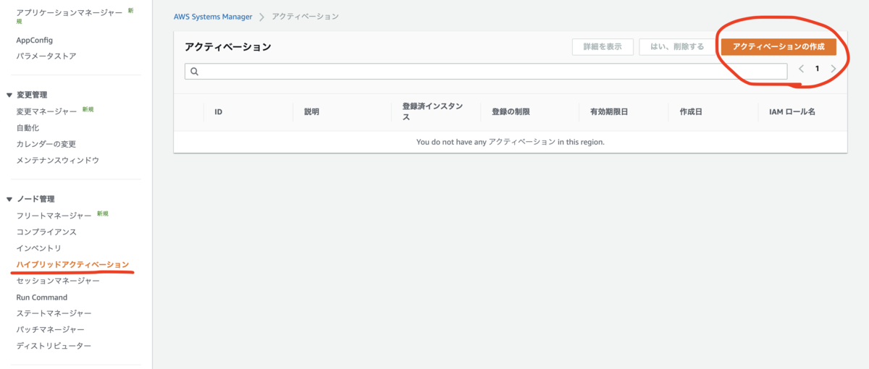This screenshot has width=869, height=369.
Task: Open カレンダーの変更 in sidebar
Action: click(46, 143)
